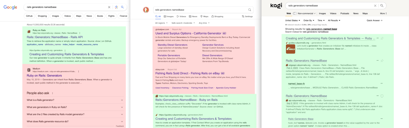409x128 pixels.
Task: Switch to DuckDuckGo Images tab
Action: click(x=168, y=16)
